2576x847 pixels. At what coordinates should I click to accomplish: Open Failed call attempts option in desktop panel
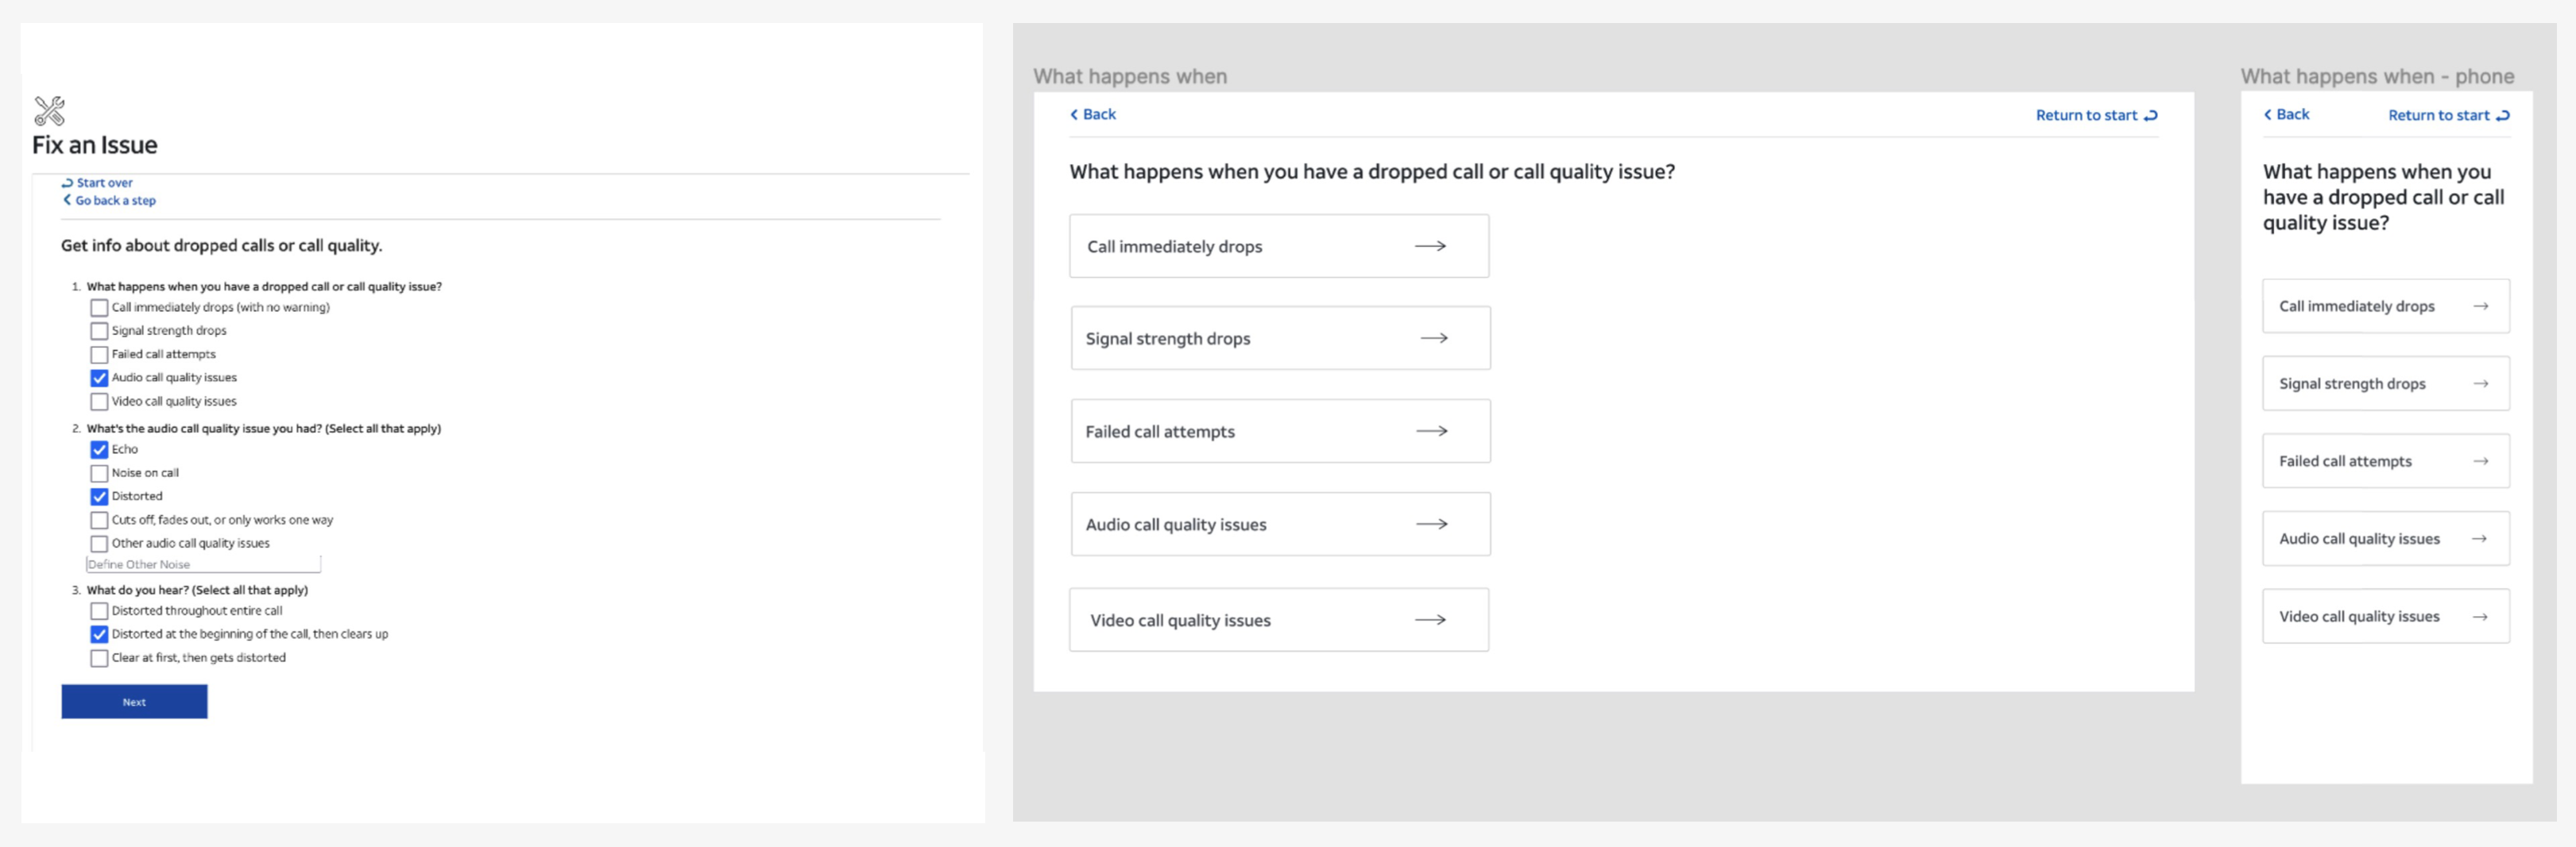pyautogui.click(x=1279, y=432)
